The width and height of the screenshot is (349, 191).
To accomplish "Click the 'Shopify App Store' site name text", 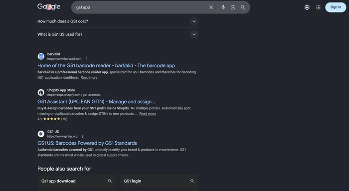I will click(x=61, y=90).
